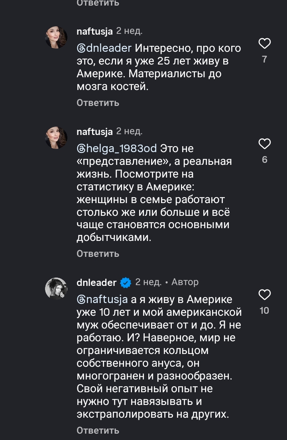
Task: Tap the partially visible Ответить at top
Action: coord(98,3)
